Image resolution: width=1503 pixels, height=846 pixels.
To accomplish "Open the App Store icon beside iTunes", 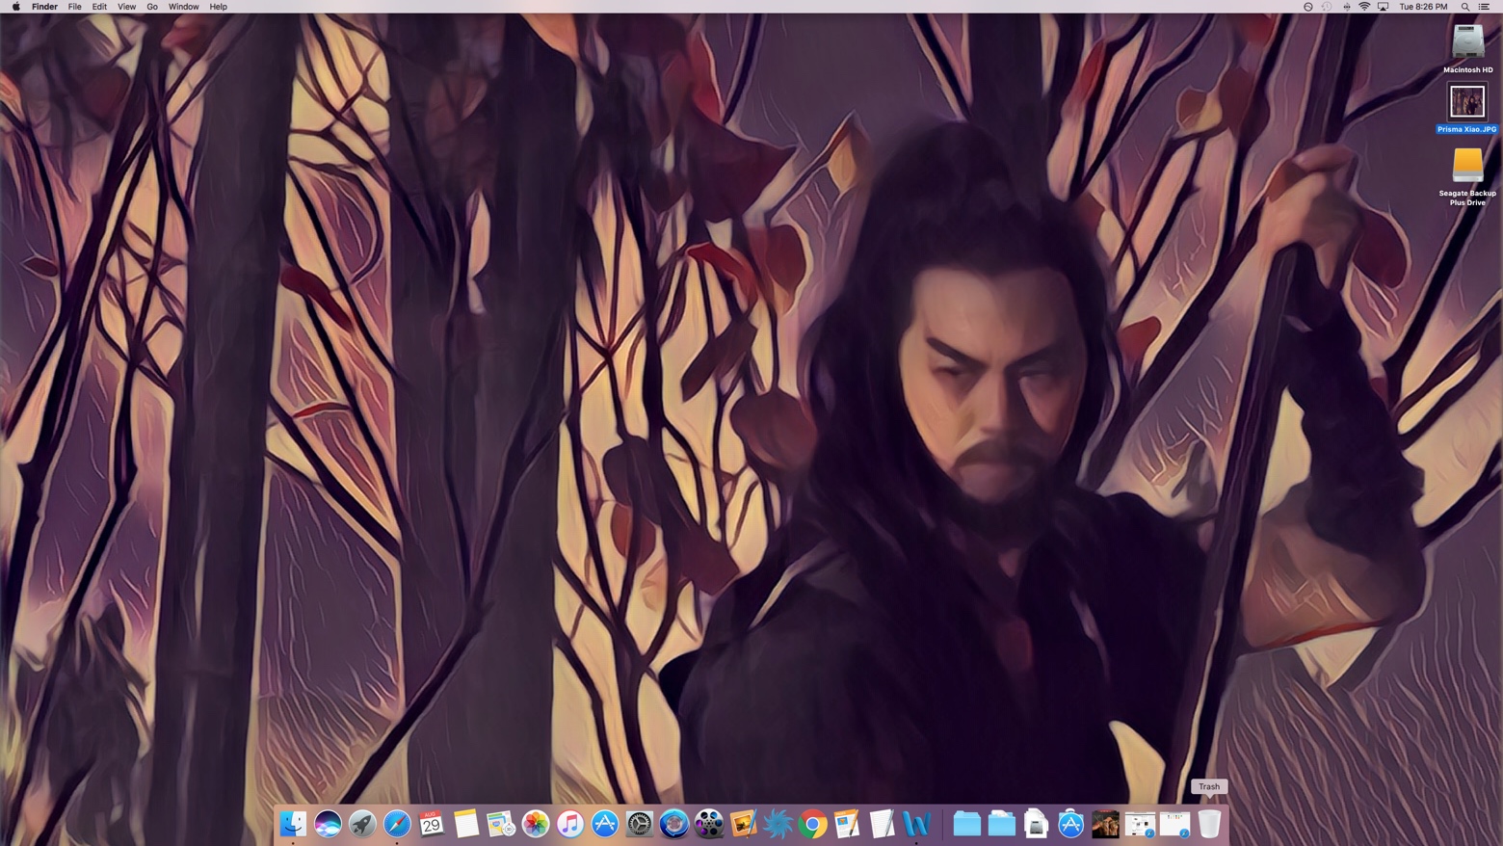I will click(x=605, y=824).
